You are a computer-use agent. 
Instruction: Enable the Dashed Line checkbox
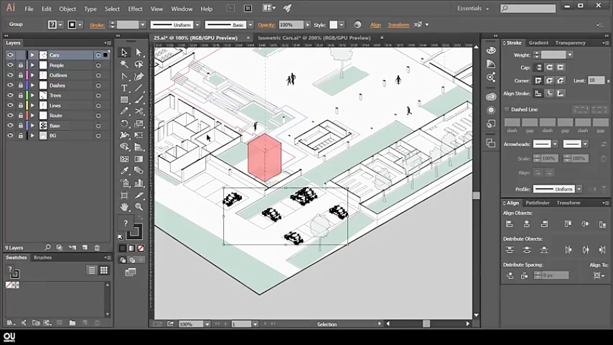pyautogui.click(x=507, y=110)
